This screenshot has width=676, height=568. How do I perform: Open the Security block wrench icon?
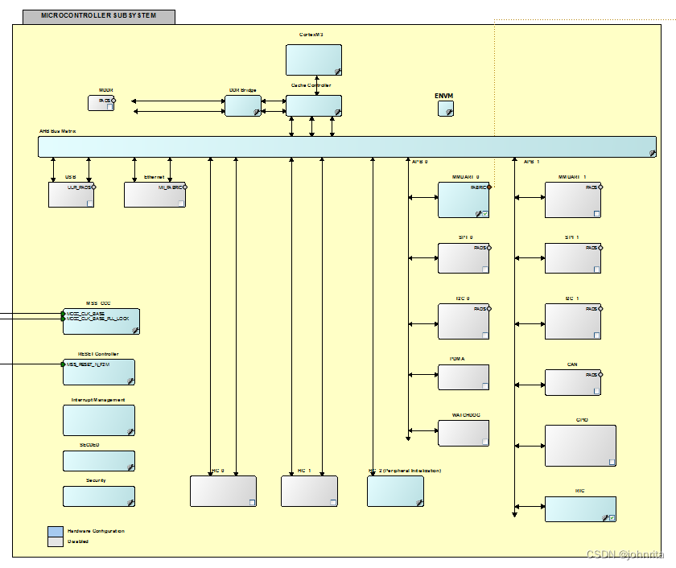tap(130, 501)
